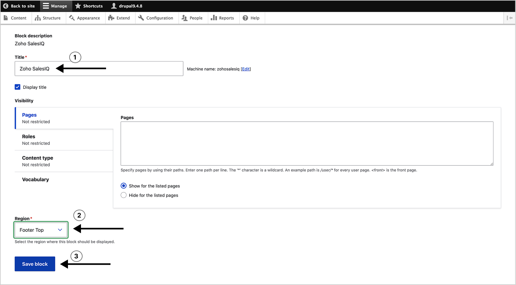This screenshot has width=516, height=285.
Task: Click the Content page icon
Action: (x=6, y=18)
